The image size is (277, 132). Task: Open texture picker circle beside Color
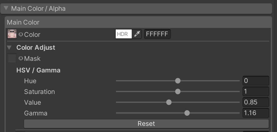[x=21, y=34]
